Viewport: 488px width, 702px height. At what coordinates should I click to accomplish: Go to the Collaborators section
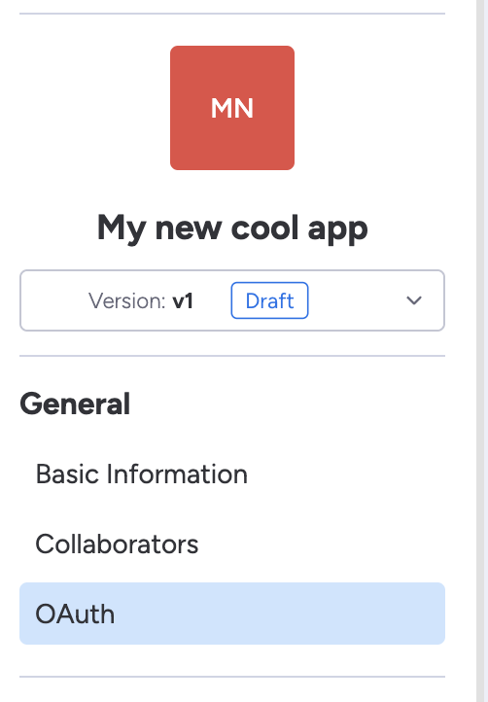tap(232, 544)
